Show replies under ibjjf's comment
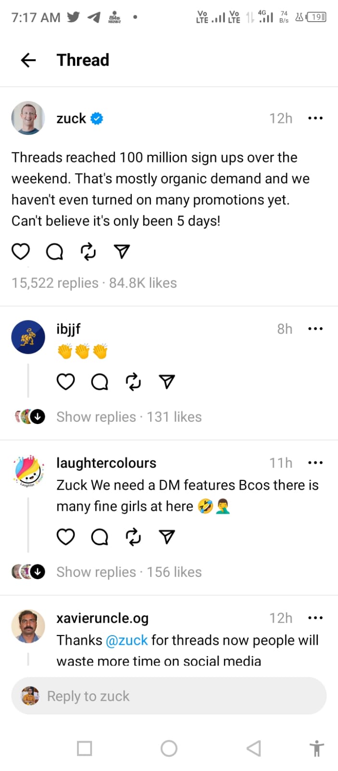This screenshot has width=338, height=771. click(96, 417)
